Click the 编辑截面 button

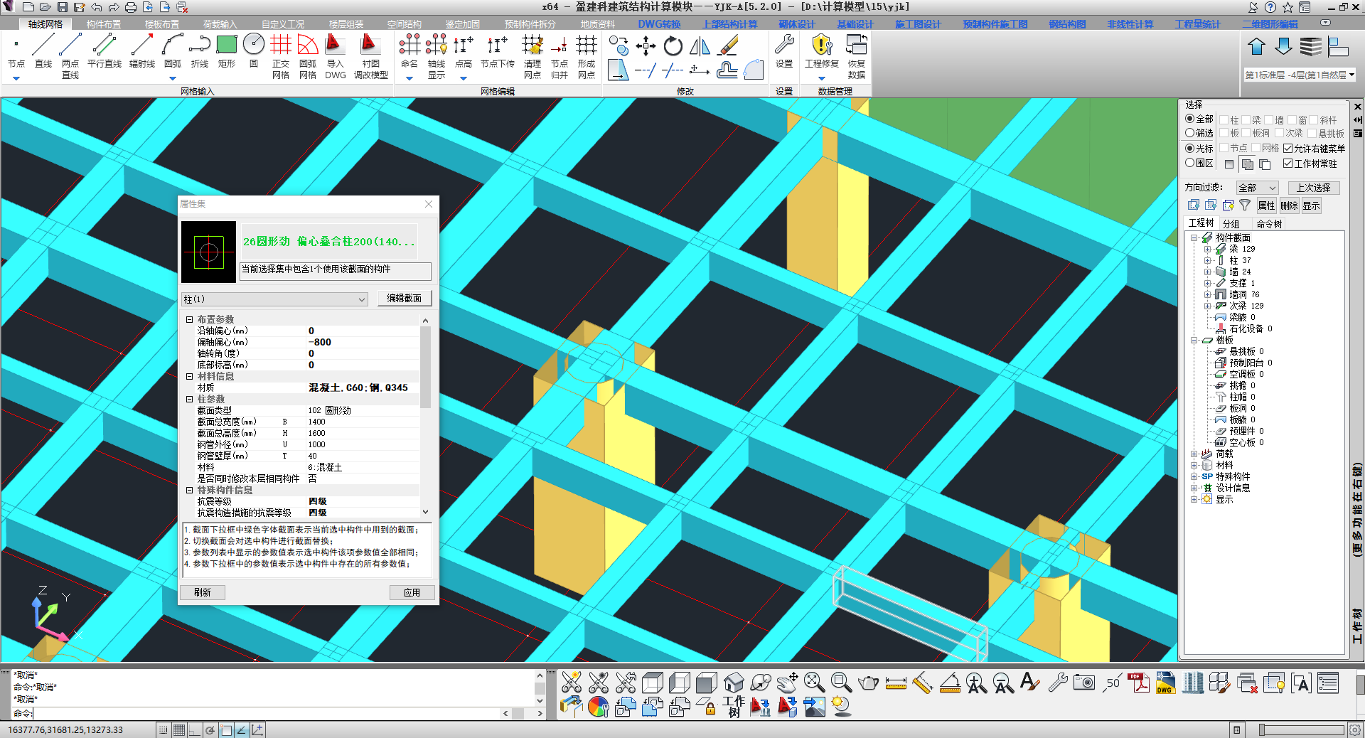[x=404, y=299]
